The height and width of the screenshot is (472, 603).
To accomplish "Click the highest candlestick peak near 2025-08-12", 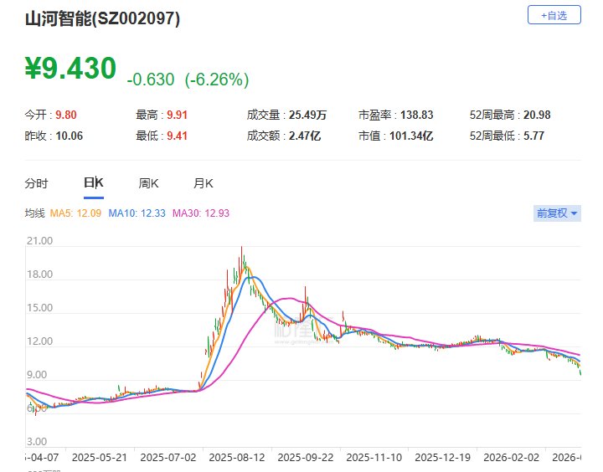I will (242, 249).
